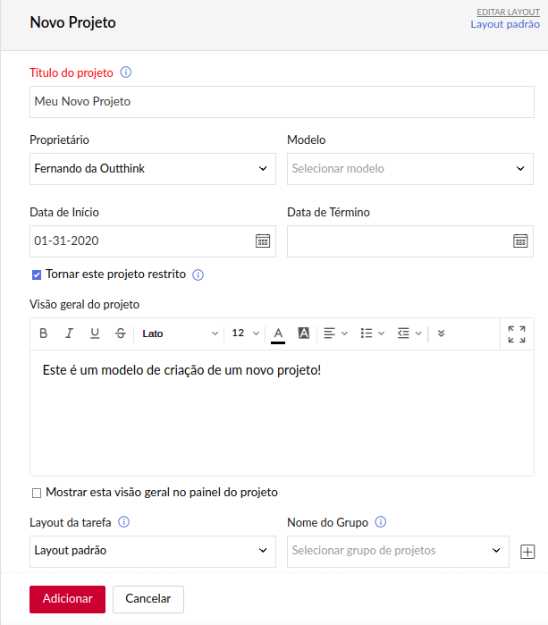Add new project group plus icon
Viewport: 548px width, 625px height.
pyautogui.click(x=527, y=552)
